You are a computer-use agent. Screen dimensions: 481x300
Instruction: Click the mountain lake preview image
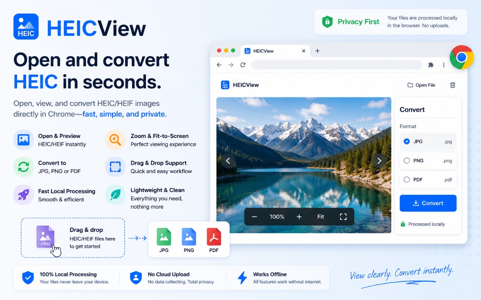[x=304, y=165]
